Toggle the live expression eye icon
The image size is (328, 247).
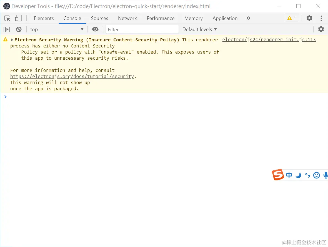[x=95, y=29]
